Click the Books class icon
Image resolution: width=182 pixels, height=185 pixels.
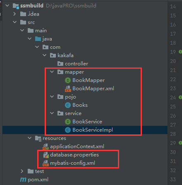tap(68, 105)
